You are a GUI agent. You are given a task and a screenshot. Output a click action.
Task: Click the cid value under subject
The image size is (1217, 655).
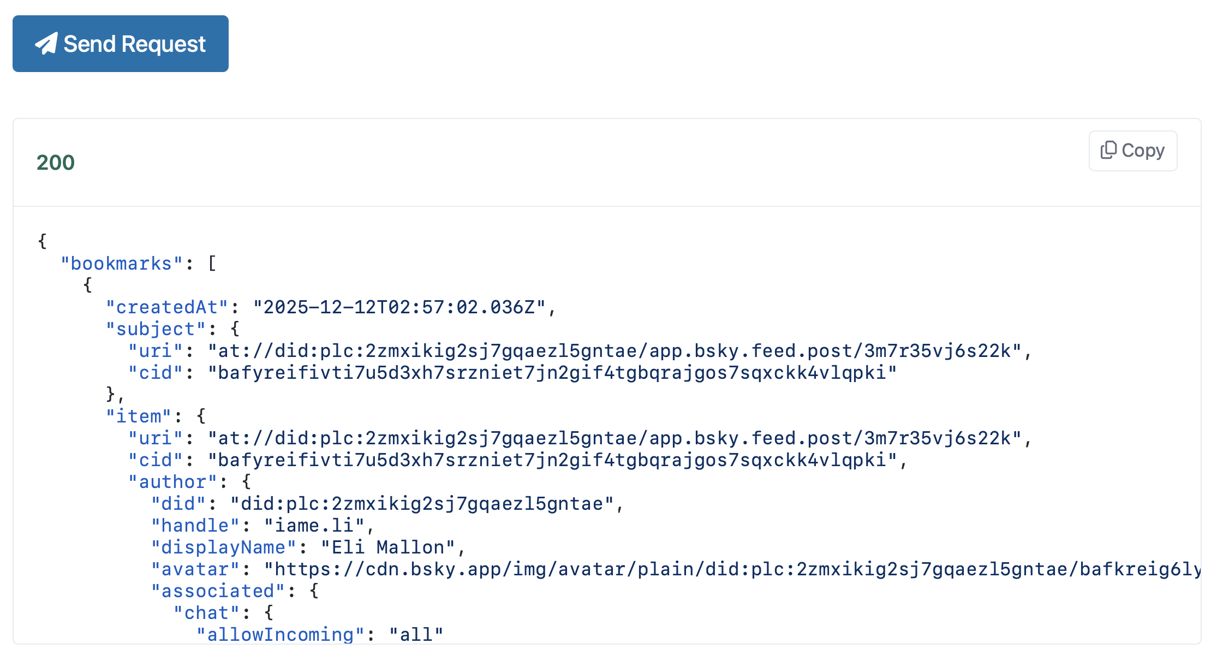tap(552, 373)
